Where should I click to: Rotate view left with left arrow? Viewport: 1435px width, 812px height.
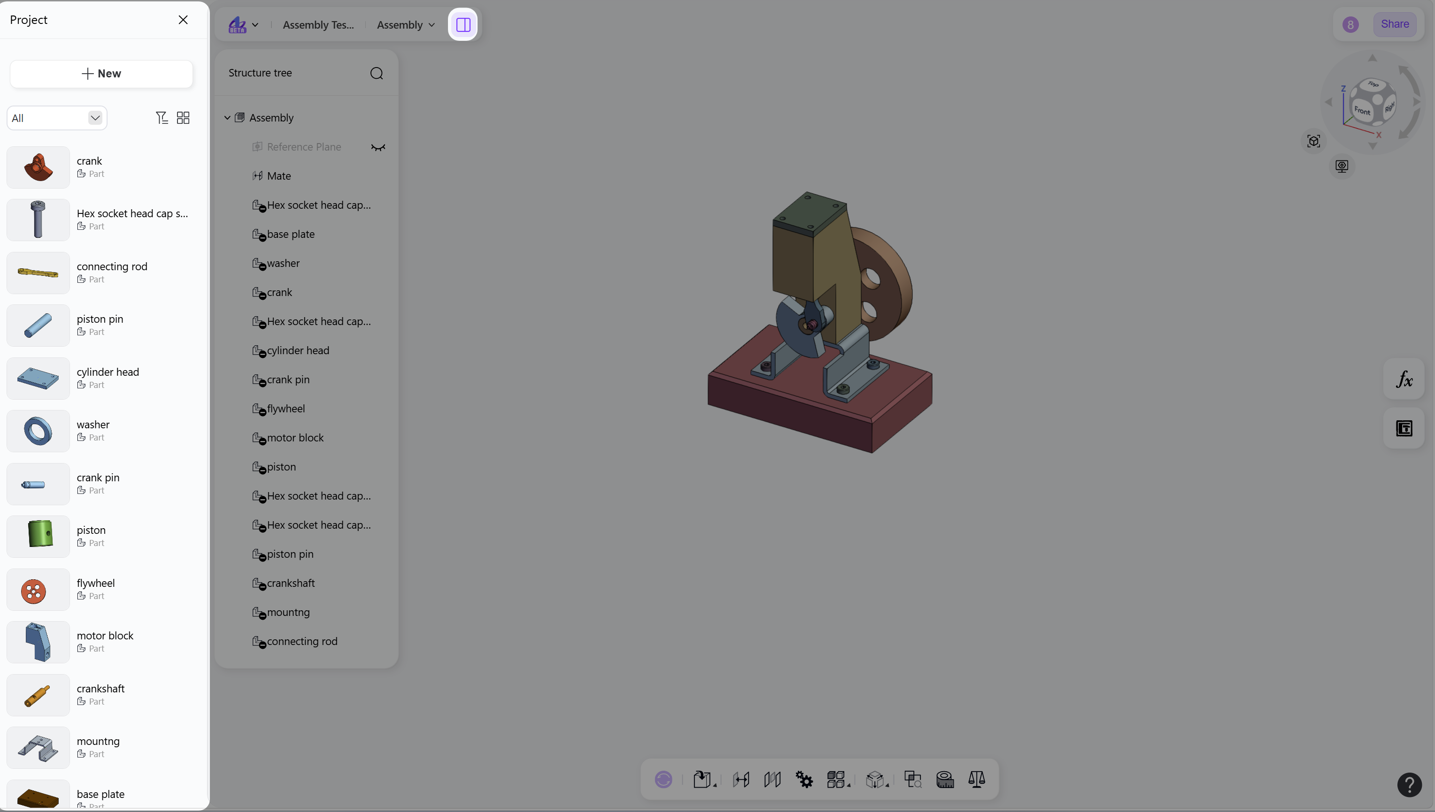1328,101
